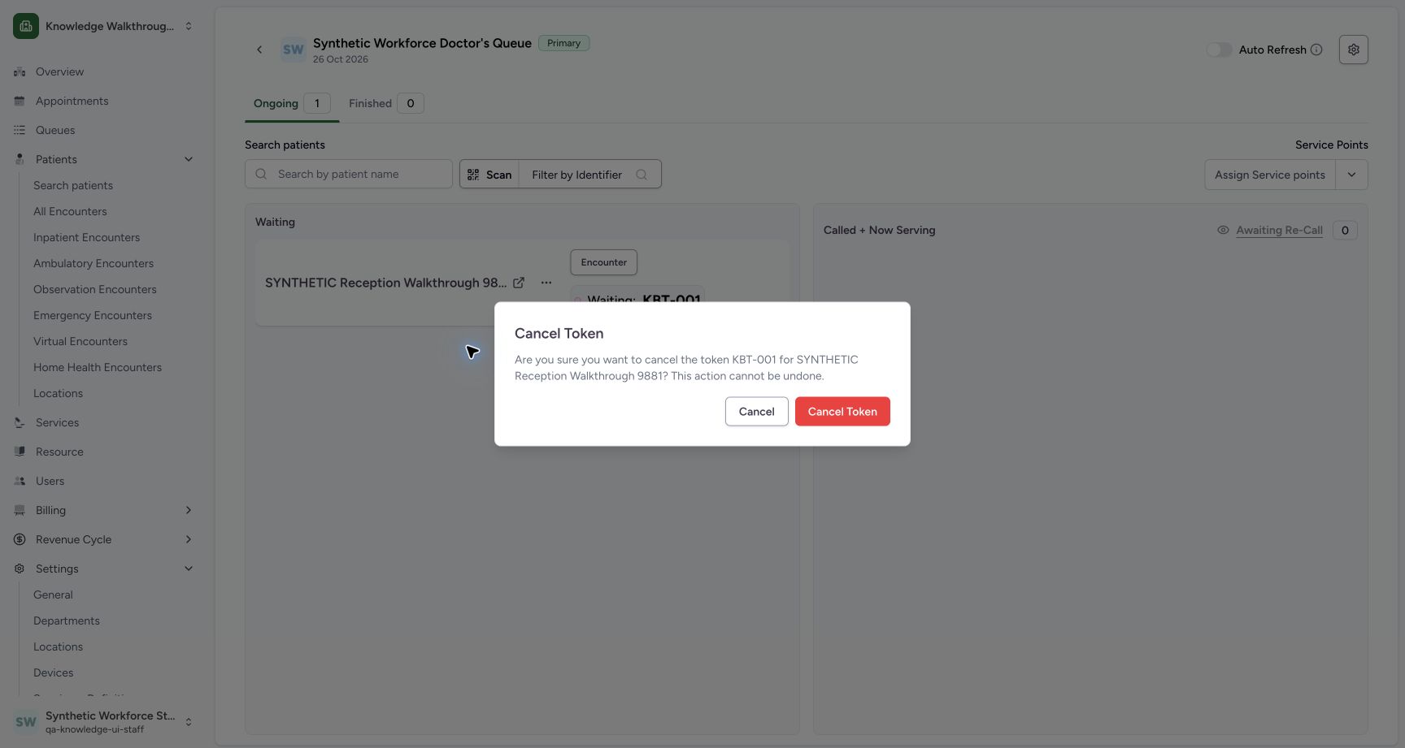Screen dimensions: 1405x748
Task: Click the Auto Refresh info icon
Action: click(x=1316, y=50)
